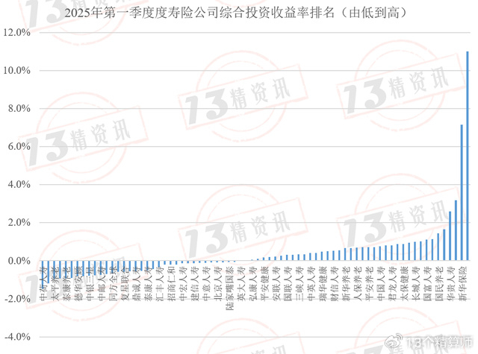Click the 三峡人寿 category label
The height and width of the screenshot is (354, 478).
tap(300, 284)
